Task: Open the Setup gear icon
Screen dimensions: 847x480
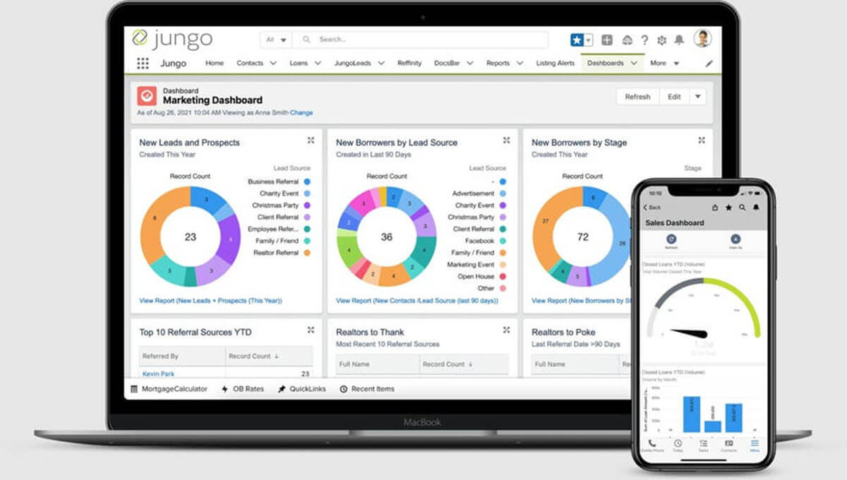Action: [x=662, y=40]
